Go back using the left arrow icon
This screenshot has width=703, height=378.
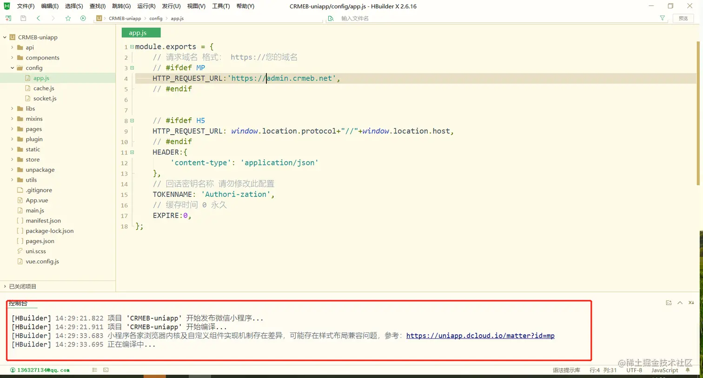click(38, 18)
